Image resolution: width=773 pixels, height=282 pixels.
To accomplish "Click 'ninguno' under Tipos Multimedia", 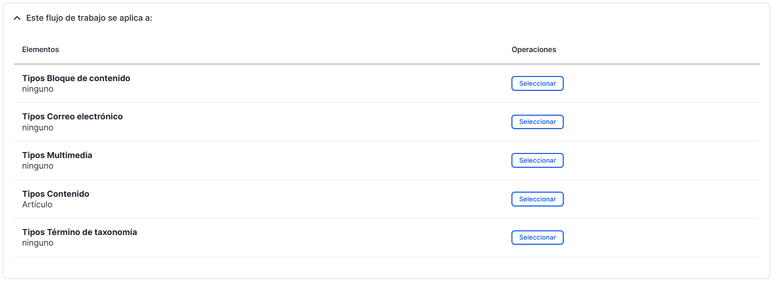I will [x=38, y=166].
